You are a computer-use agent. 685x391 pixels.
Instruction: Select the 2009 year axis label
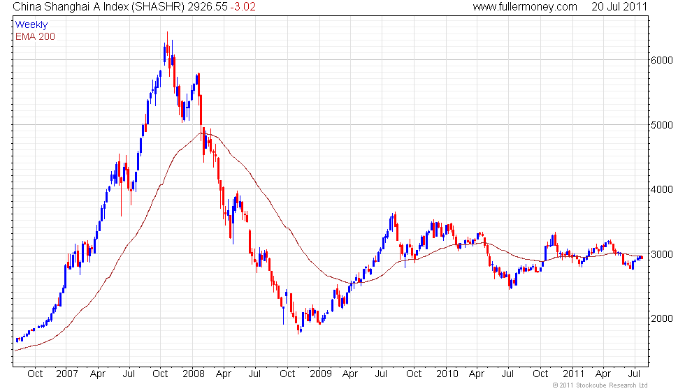(321, 374)
